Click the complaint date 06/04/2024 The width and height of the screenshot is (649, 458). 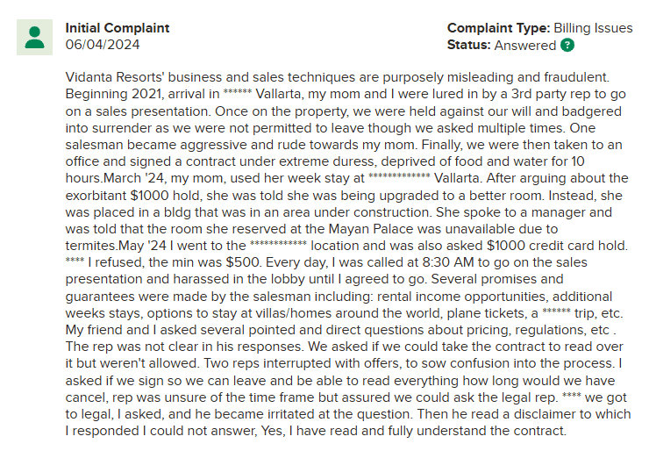click(x=102, y=44)
